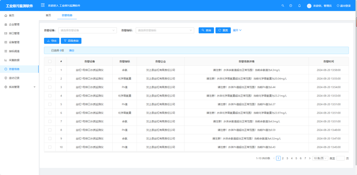Click the 排口管理 sidebar icon

pos(6,33)
